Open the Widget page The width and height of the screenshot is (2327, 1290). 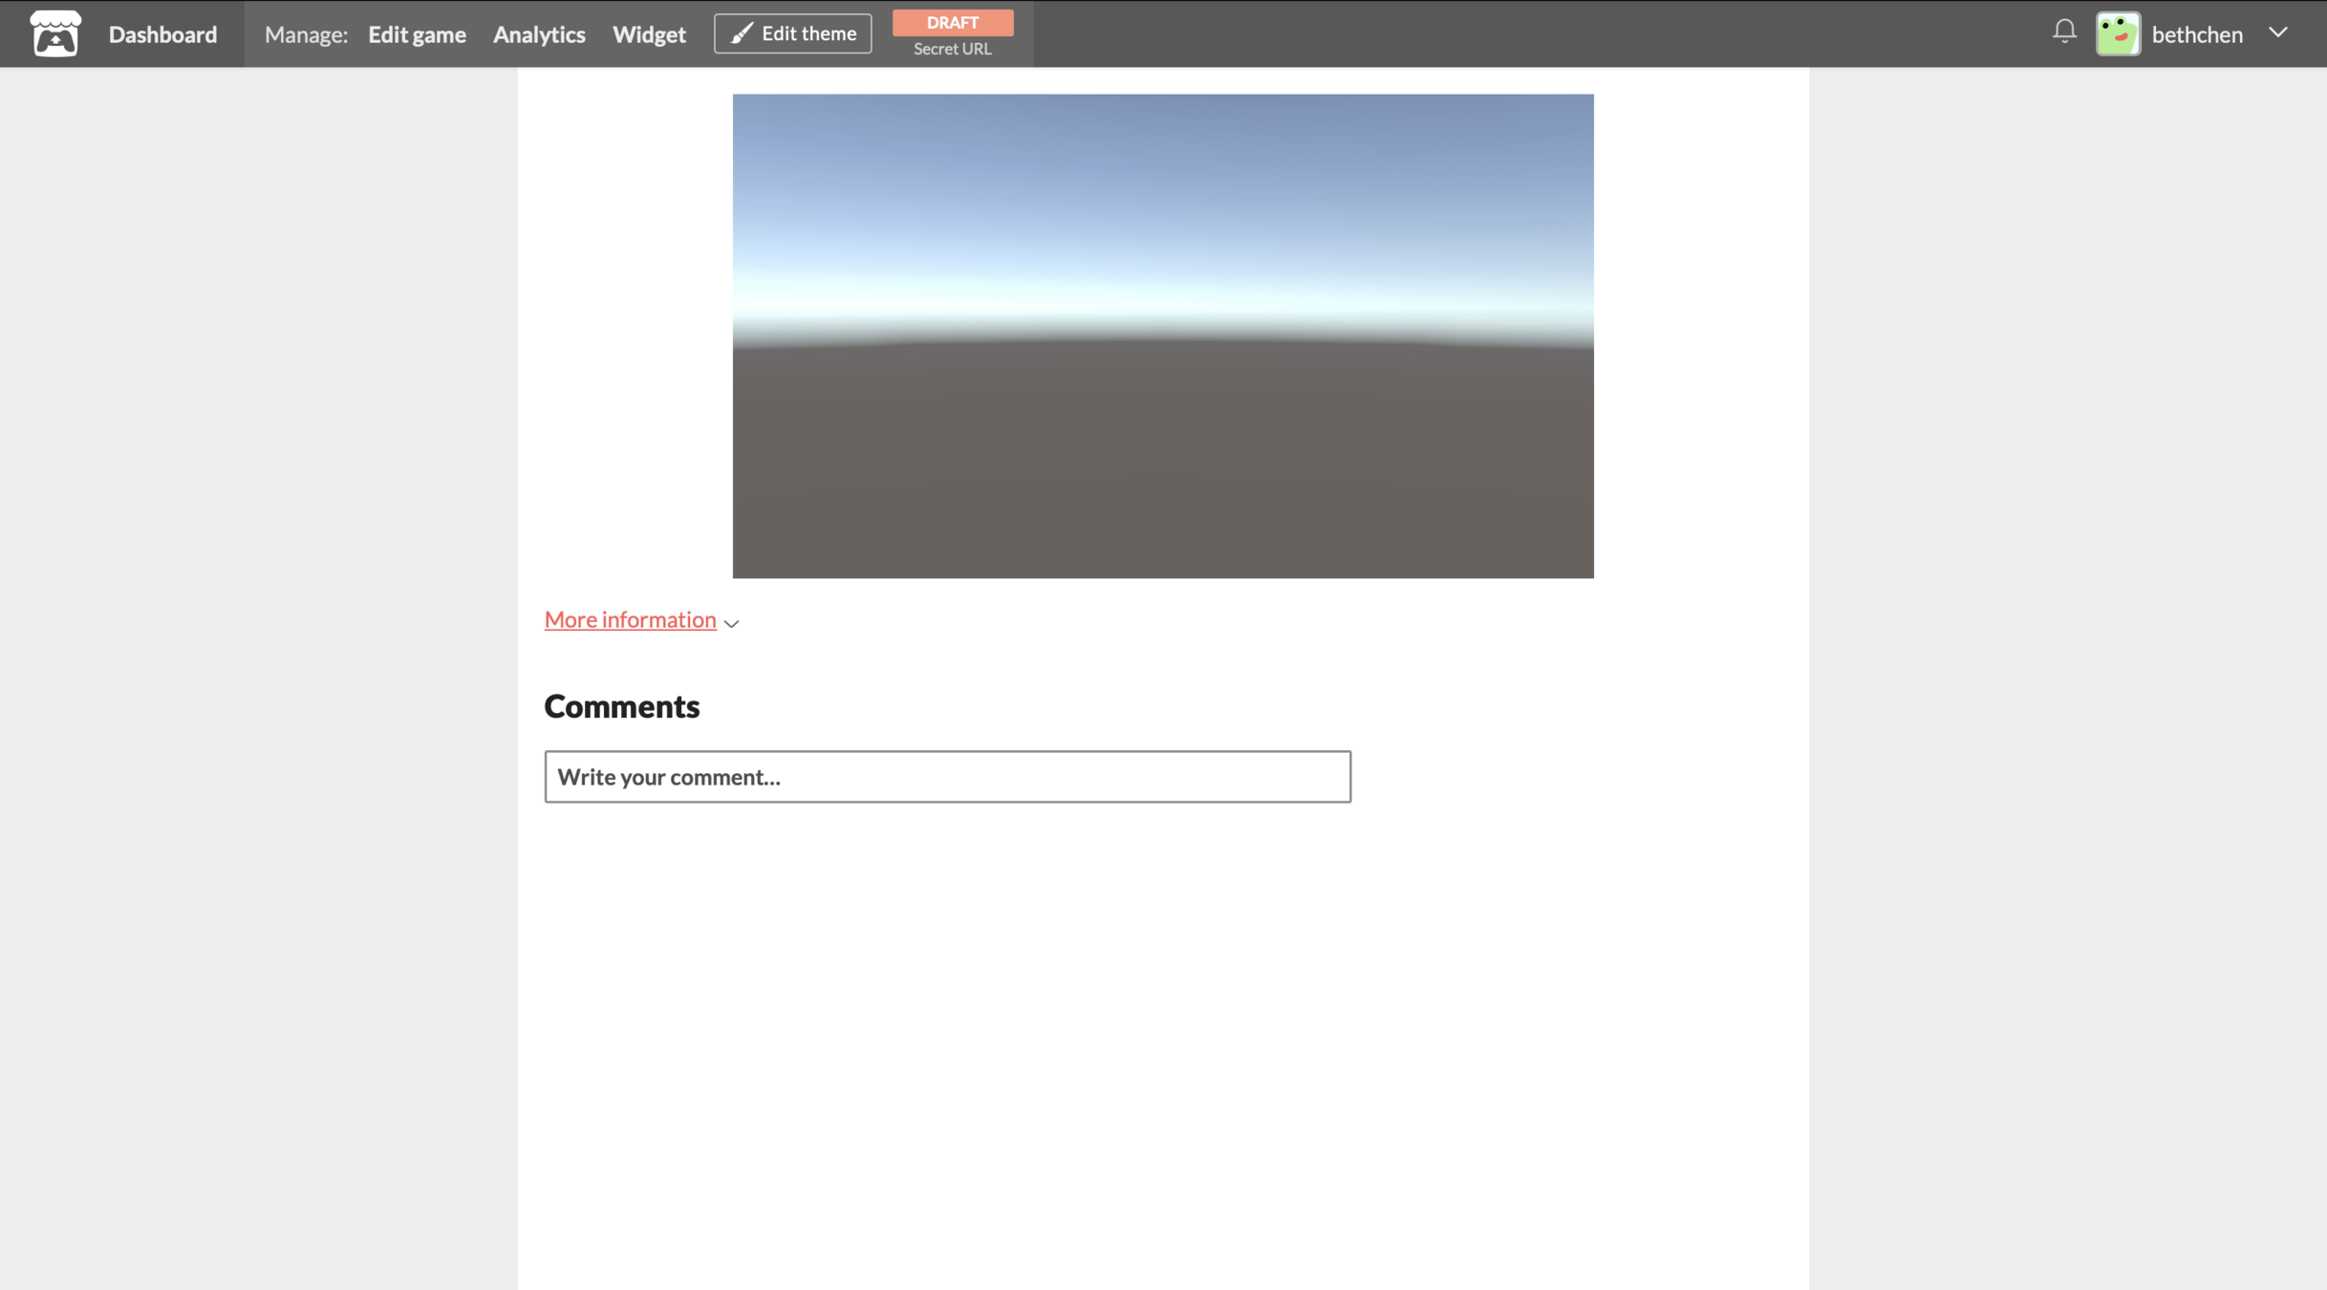[649, 34]
